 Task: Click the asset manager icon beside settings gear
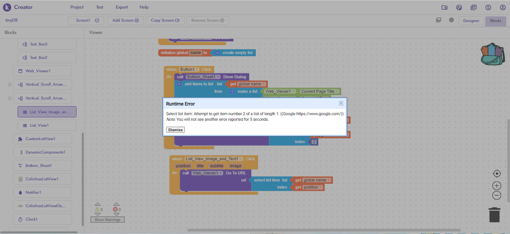coord(439,20)
